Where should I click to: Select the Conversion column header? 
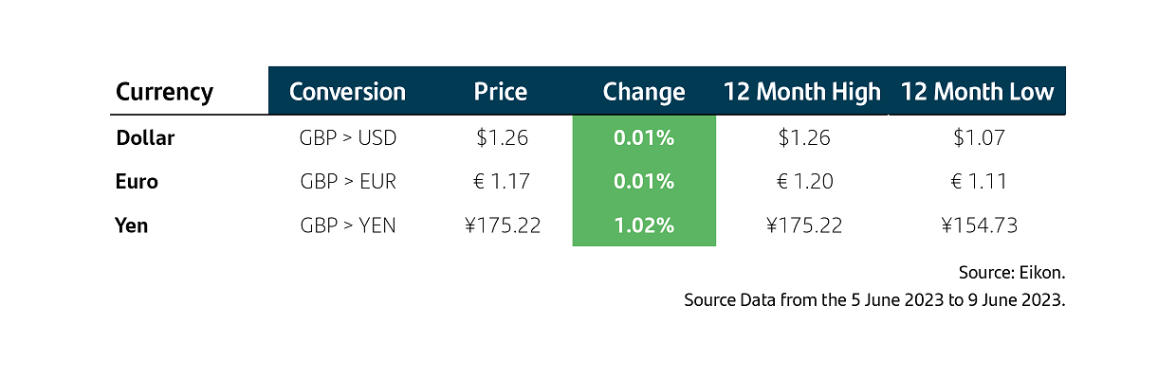tap(347, 92)
